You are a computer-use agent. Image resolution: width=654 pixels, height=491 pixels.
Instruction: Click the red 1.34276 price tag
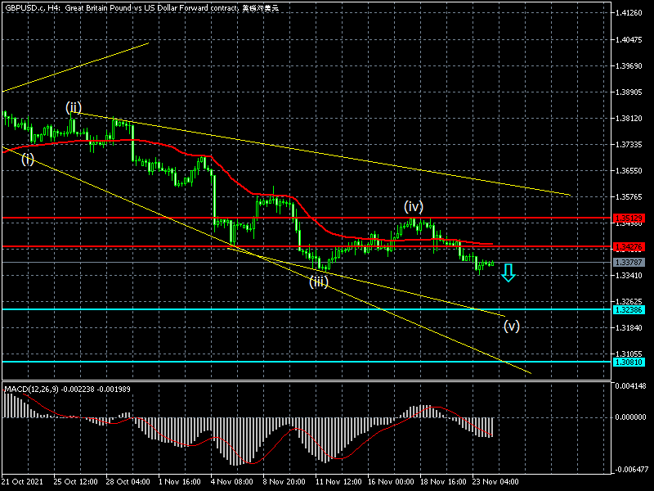click(x=629, y=246)
